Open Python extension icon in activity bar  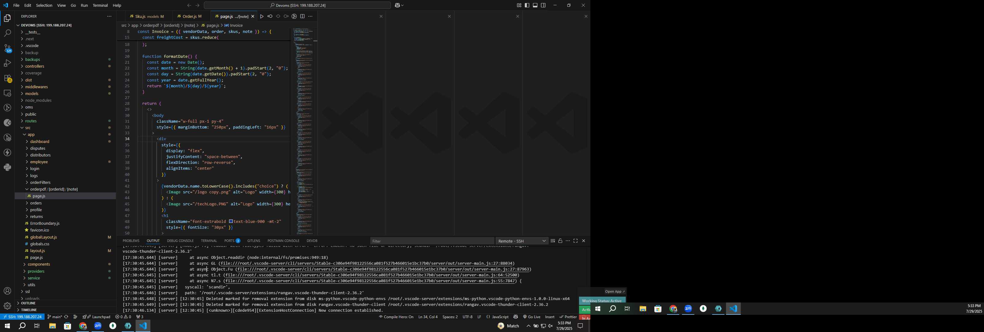coord(7,167)
